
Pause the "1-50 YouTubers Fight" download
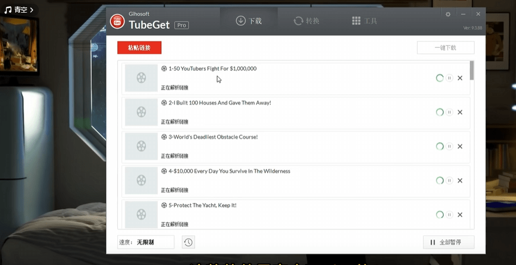pyautogui.click(x=450, y=78)
